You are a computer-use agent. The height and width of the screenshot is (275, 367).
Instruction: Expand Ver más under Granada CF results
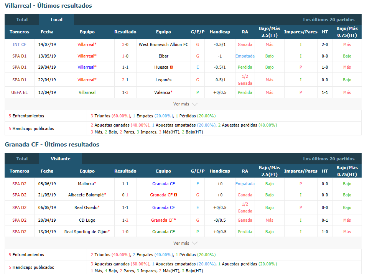(x=185, y=243)
